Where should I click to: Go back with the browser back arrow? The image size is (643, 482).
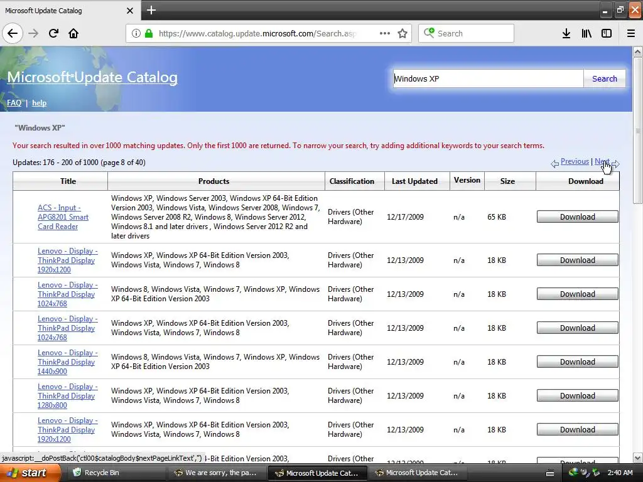point(13,33)
